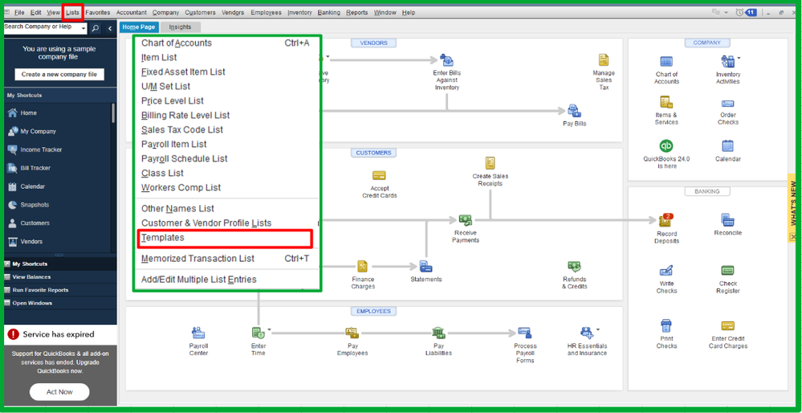Viewport: 802px width, 413px height.
Task: Open Chart of Accounts icon in Company panel
Action: click(666, 62)
